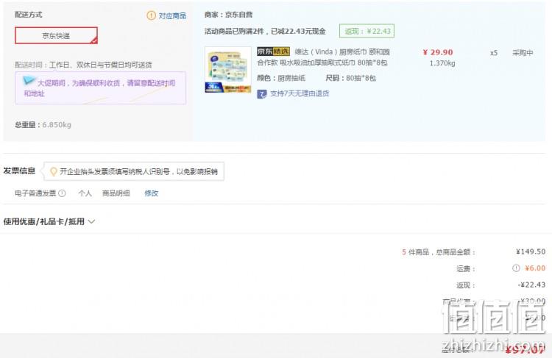The image size is (552, 358).
Task: Click the 商品明细 invoice content text
Action: point(116,193)
